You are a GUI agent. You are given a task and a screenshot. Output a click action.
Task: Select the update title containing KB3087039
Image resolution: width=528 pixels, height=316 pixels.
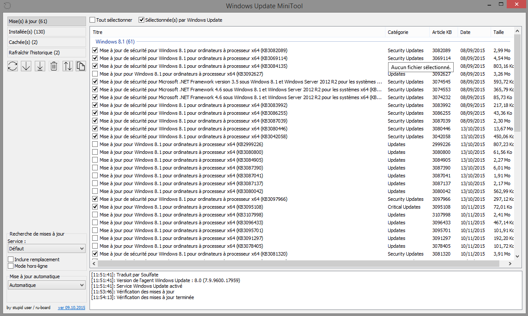(x=193, y=121)
